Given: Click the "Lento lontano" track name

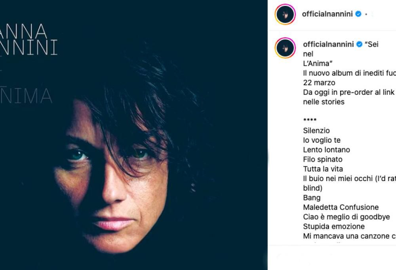Looking at the screenshot, I should 326,149.
